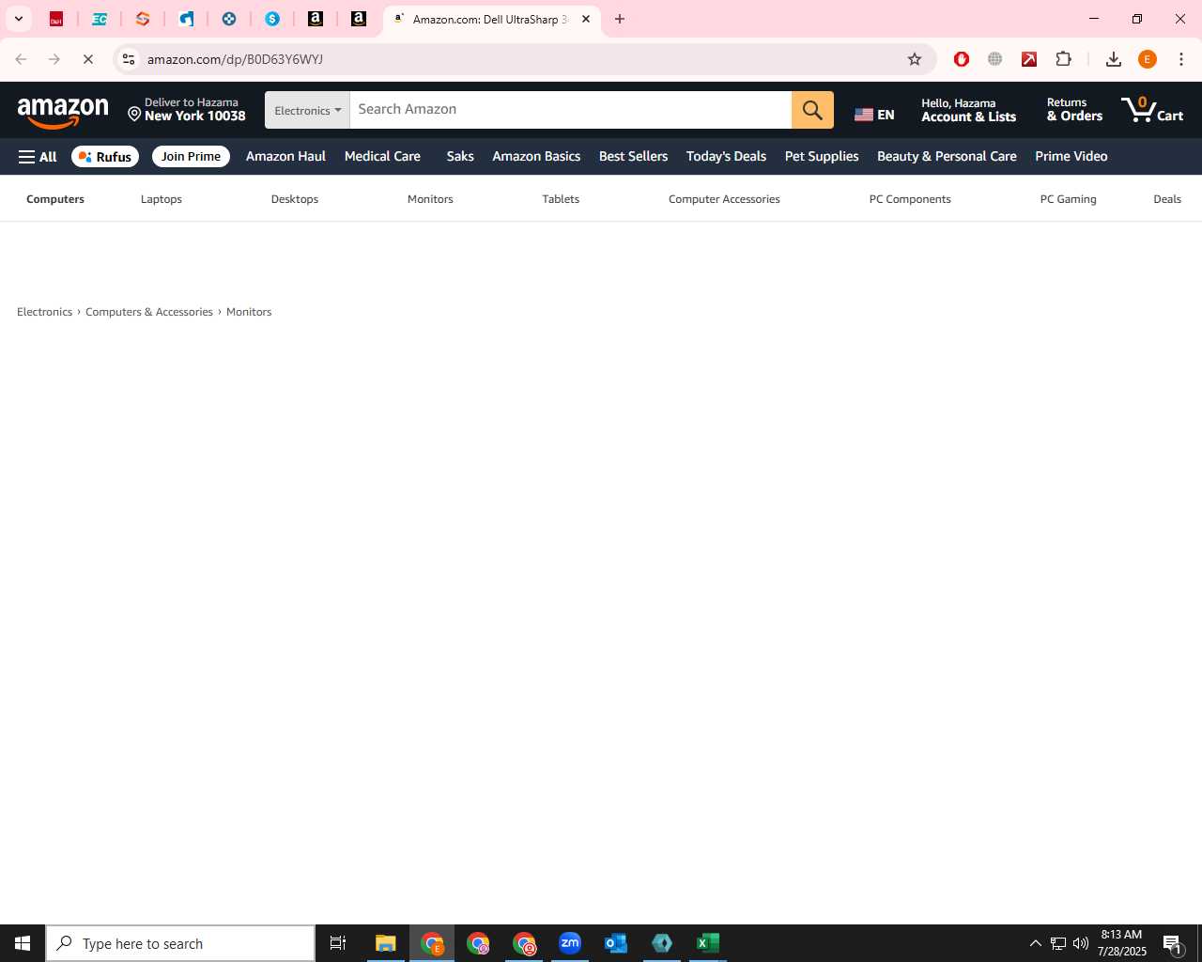Go to Amazon Basics
Screen dimensions: 1202x962
536,156
